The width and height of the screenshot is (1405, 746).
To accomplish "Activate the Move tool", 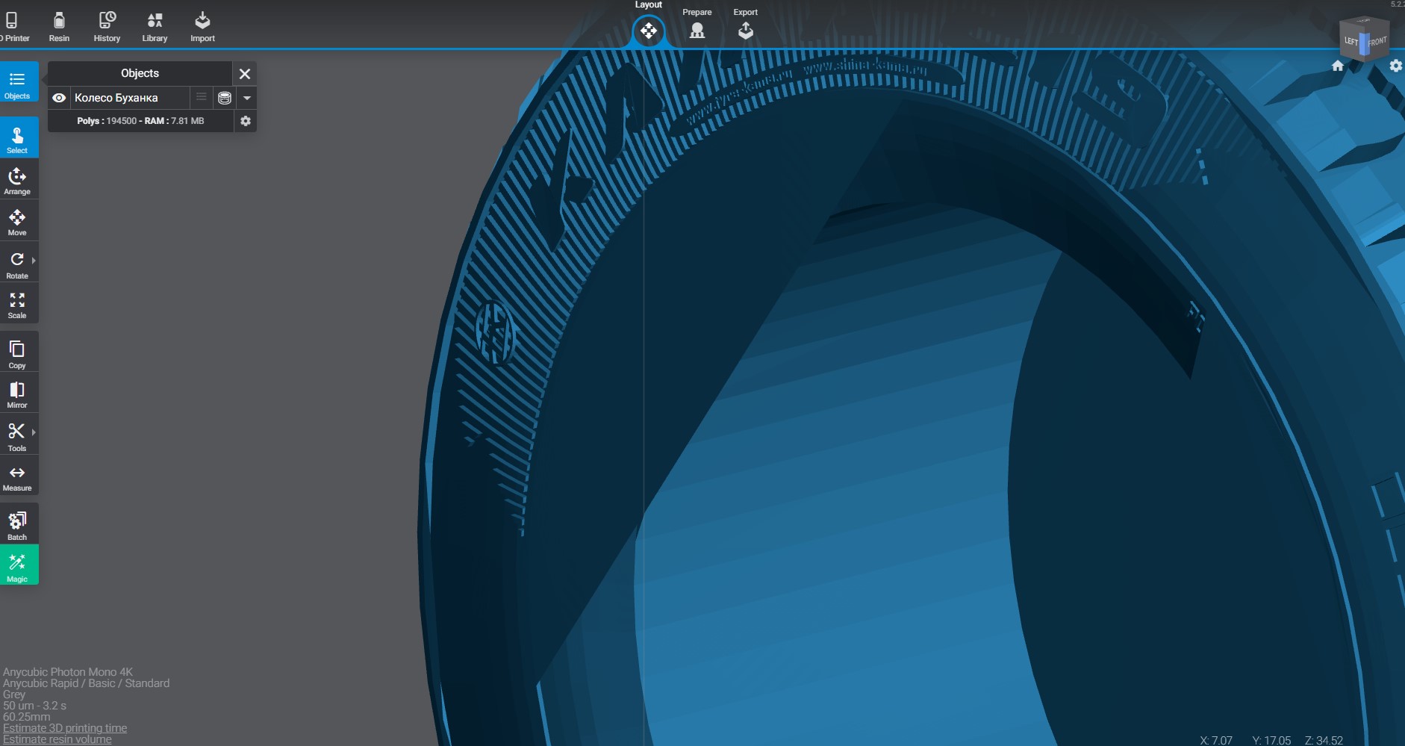I will pyautogui.click(x=17, y=222).
